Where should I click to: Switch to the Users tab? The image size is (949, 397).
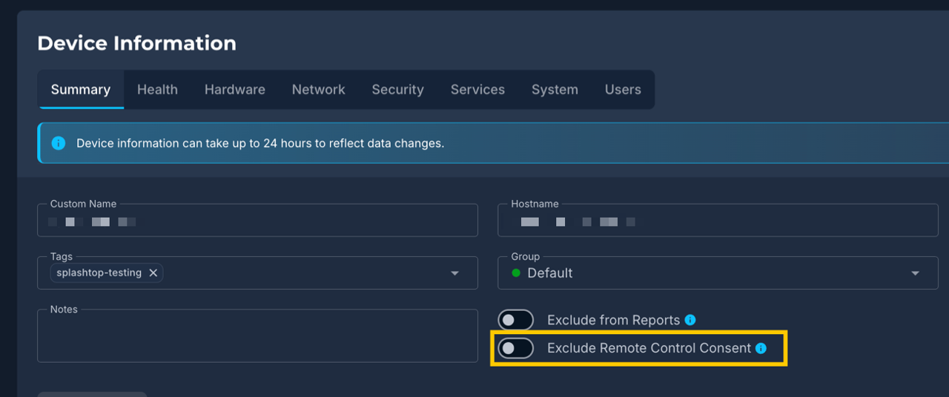[x=623, y=90]
